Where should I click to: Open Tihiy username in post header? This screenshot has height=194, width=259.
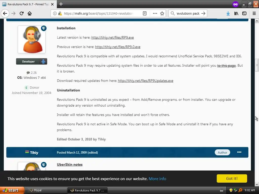pyautogui.click(x=34, y=153)
